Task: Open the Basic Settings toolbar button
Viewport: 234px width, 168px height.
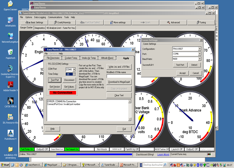Action: pos(35,22)
